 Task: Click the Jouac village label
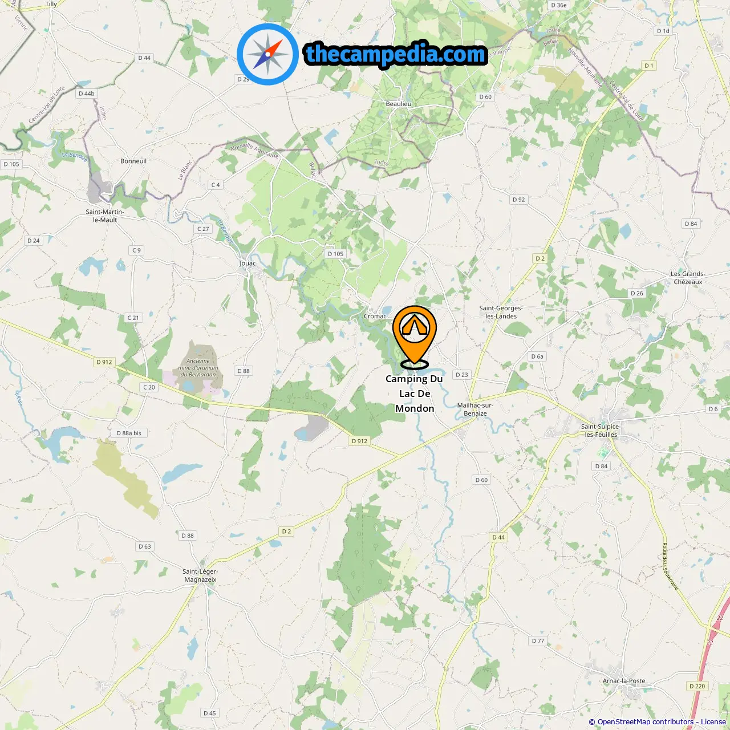248,263
